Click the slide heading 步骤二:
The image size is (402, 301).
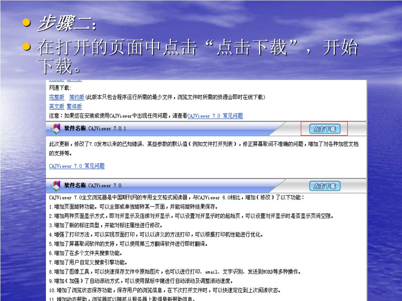pyautogui.click(x=68, y=23)
